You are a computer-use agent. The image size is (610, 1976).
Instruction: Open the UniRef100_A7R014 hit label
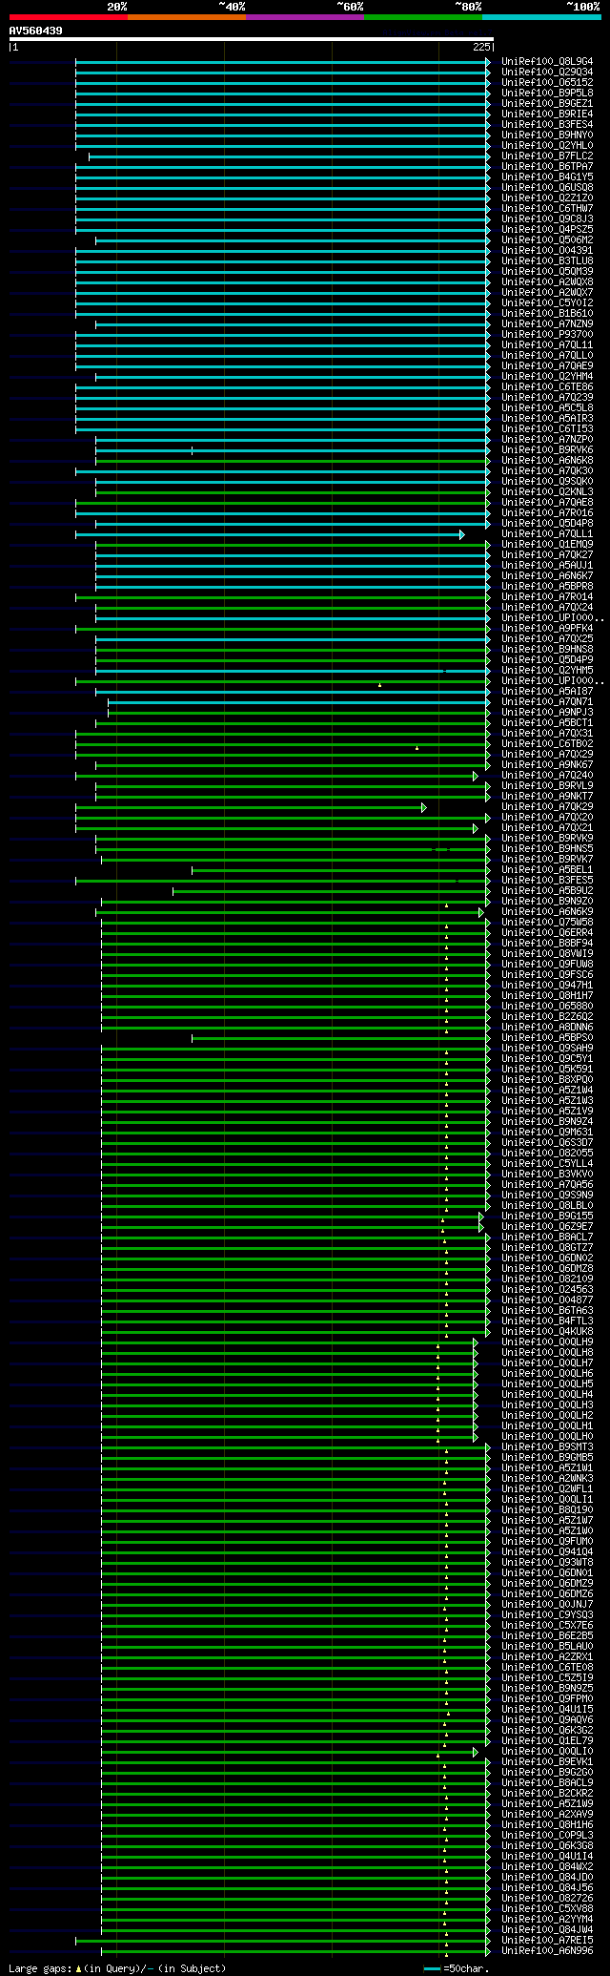(x=547, y=597)
